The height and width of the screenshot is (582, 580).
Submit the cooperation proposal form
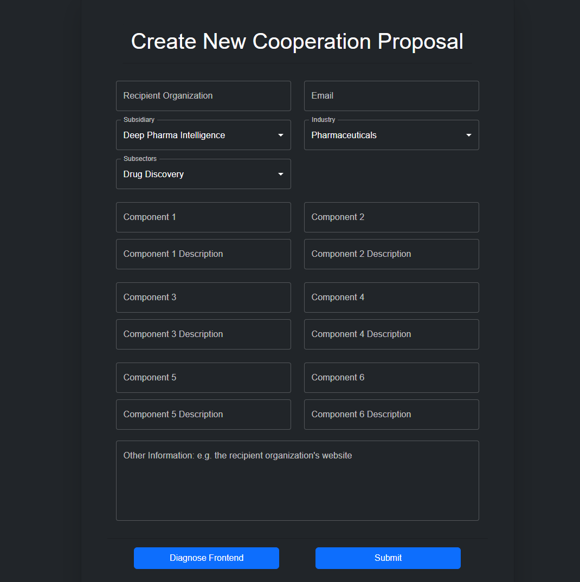tap(388, 558)
